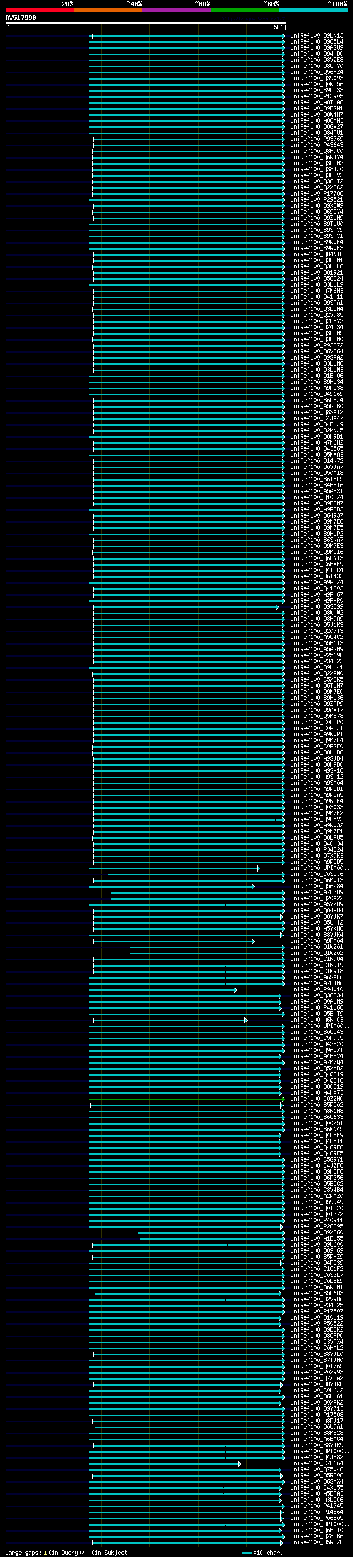The height and width of the screenshot is (1557, 353).
Task: Click hit label UniRef100_A6SAE6
Action: [317, 978]
